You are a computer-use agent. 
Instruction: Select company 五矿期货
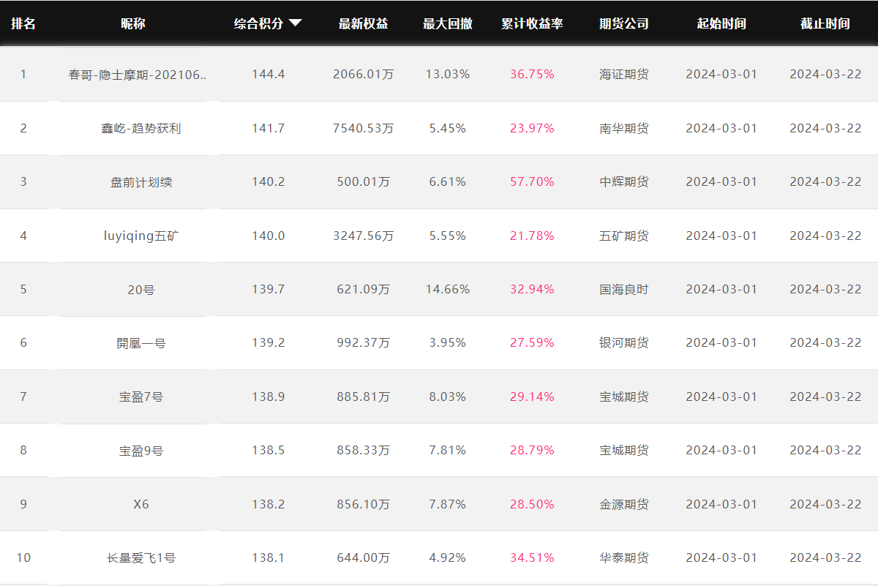(x=624, y=236)
